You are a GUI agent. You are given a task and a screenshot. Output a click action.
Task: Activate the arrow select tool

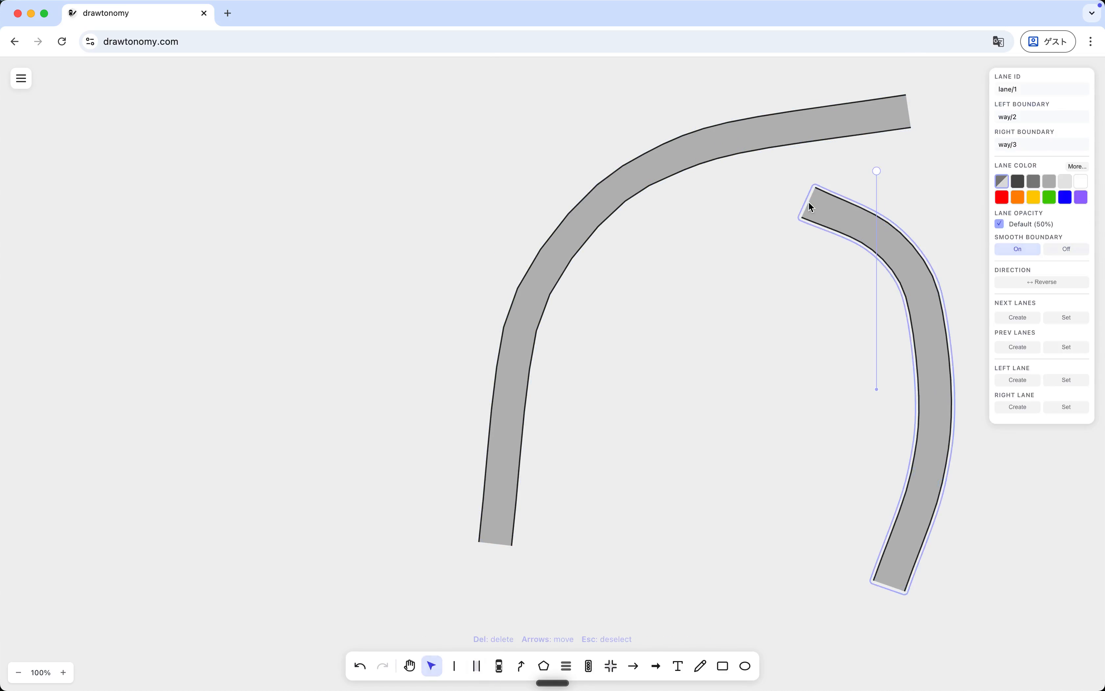(431, 666)
